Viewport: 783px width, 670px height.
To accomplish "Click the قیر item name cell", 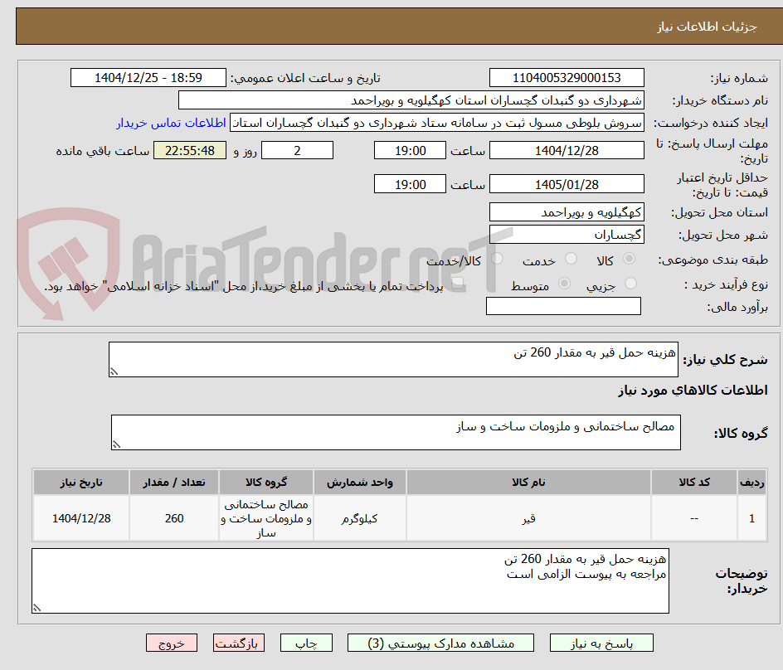I will (529, 518).
